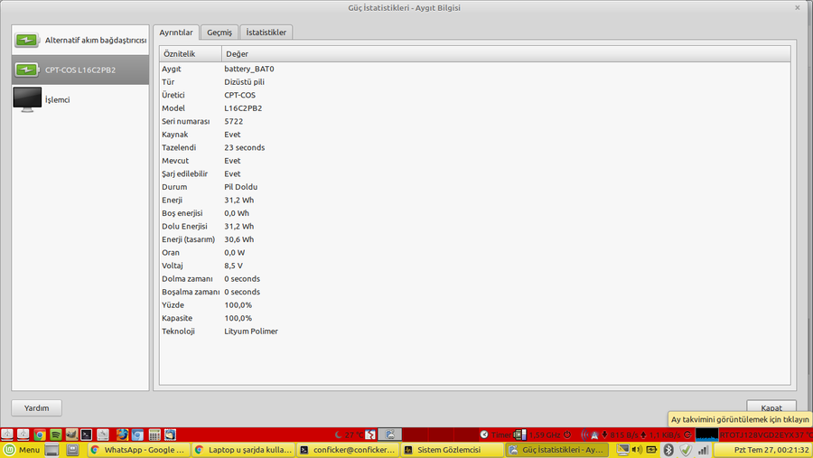Launch Chromium from the panel launcher

coord(137,435)
